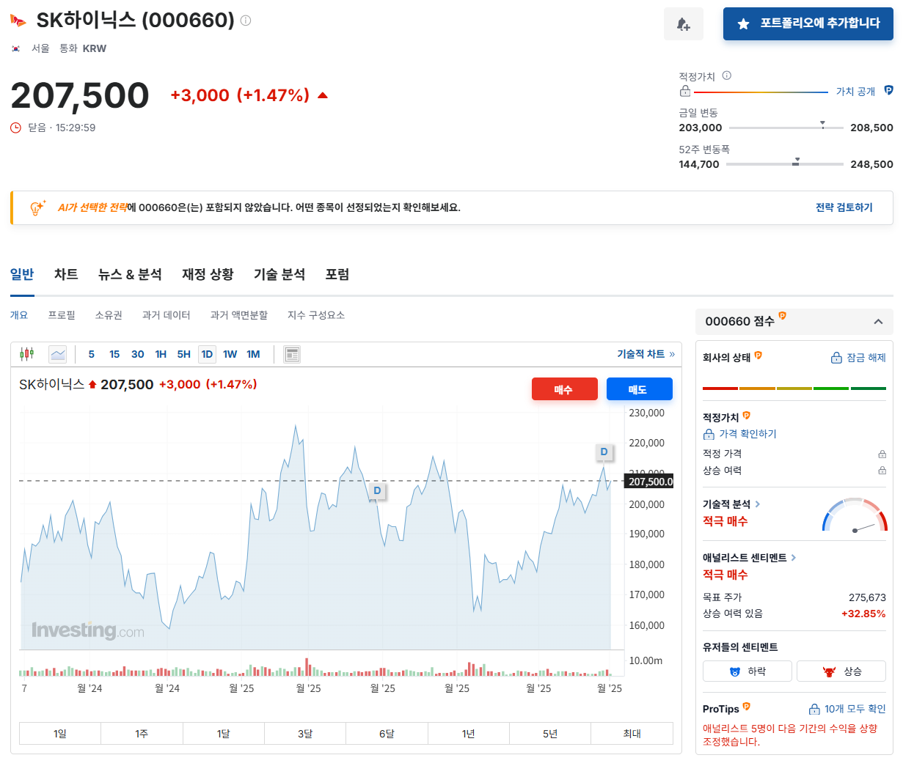
Task: Click the 회사의 상태 colored health bar
Action: point(794,388)
